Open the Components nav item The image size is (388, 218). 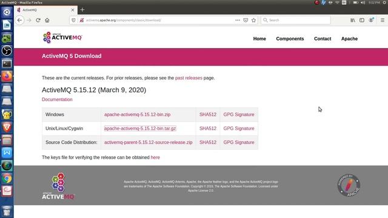[x=290, y=39]
